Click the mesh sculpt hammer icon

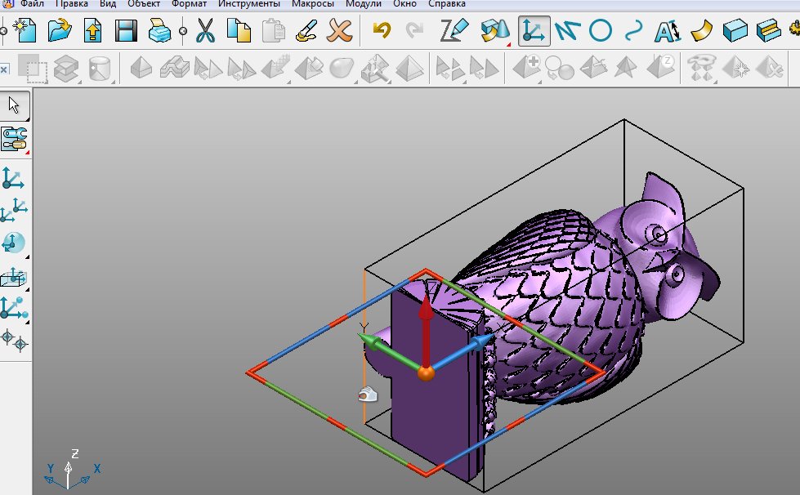376,69
